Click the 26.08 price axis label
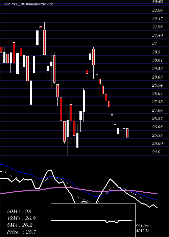 157,127
